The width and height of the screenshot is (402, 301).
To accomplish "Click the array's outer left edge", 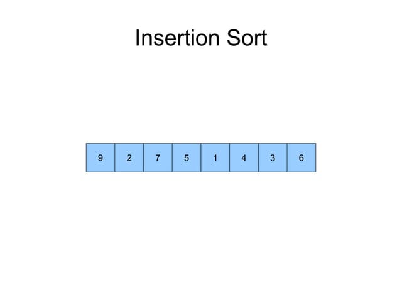I will tap(86, 157).
